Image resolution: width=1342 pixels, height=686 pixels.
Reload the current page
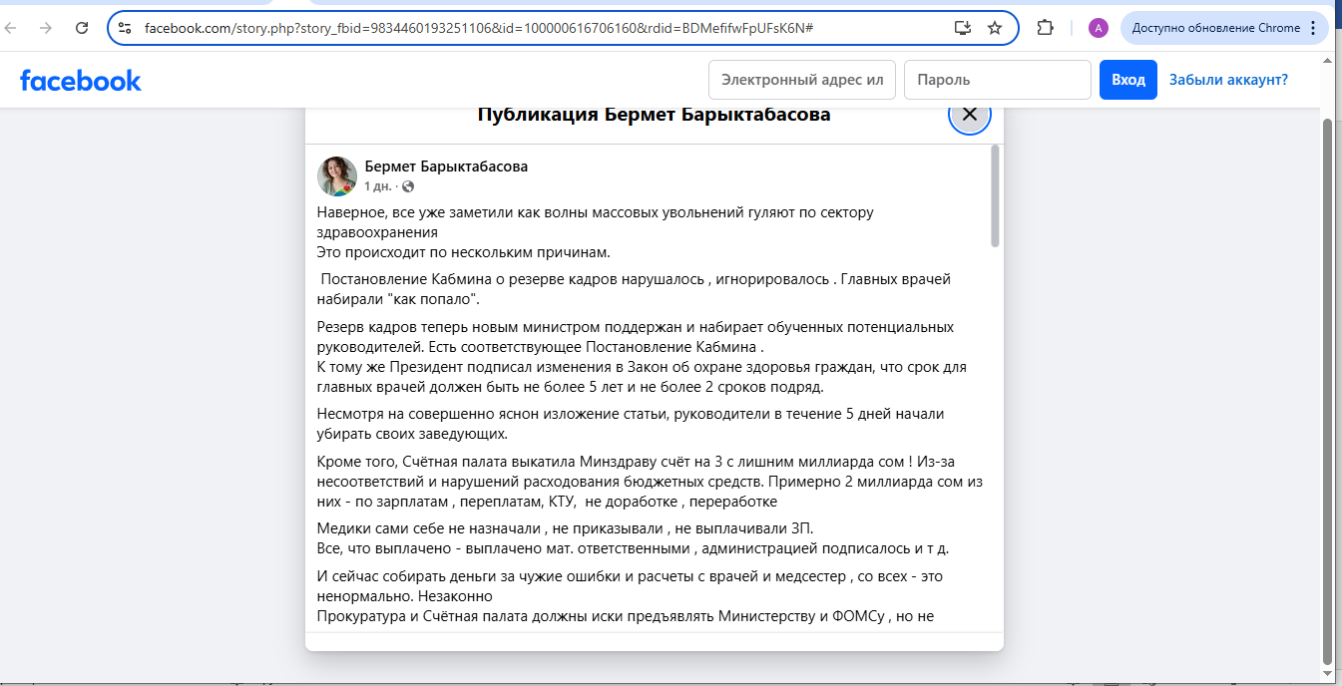82,28
